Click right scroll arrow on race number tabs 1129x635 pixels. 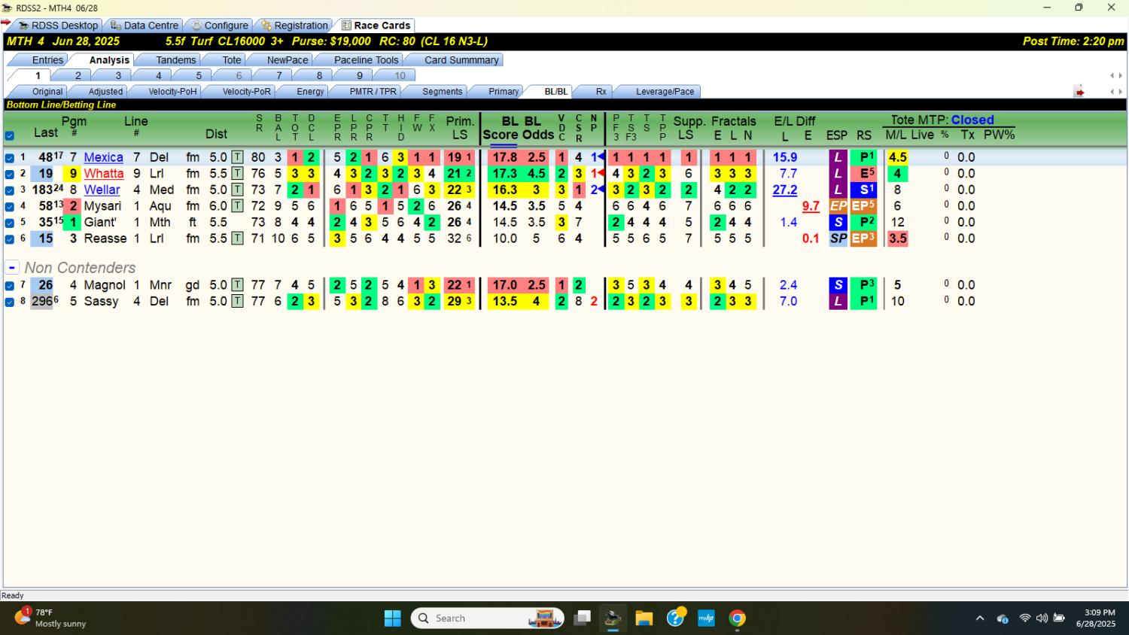1121,76
